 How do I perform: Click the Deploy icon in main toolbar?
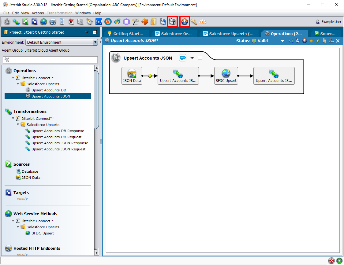pos(185,22)
